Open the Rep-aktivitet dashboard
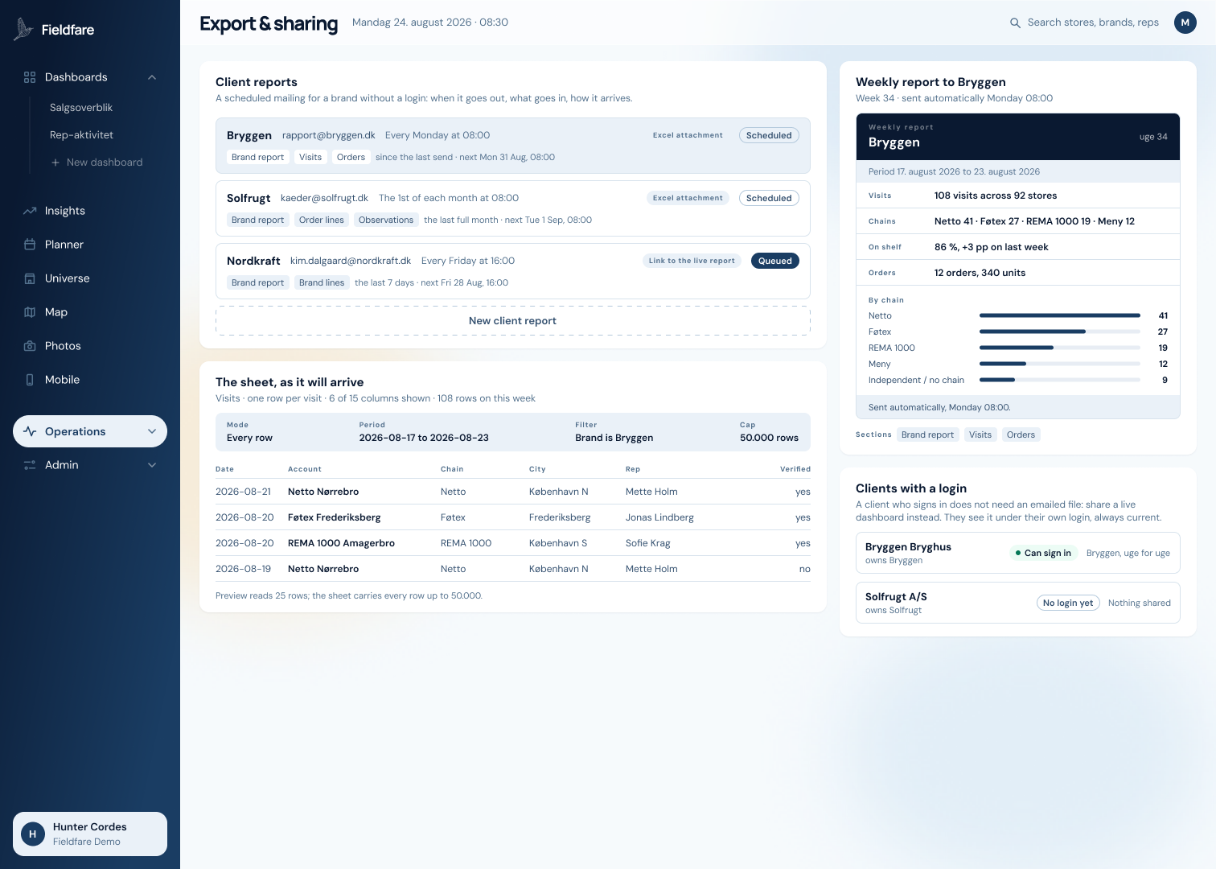1216x869 pixels. click(x=81, y=135)
